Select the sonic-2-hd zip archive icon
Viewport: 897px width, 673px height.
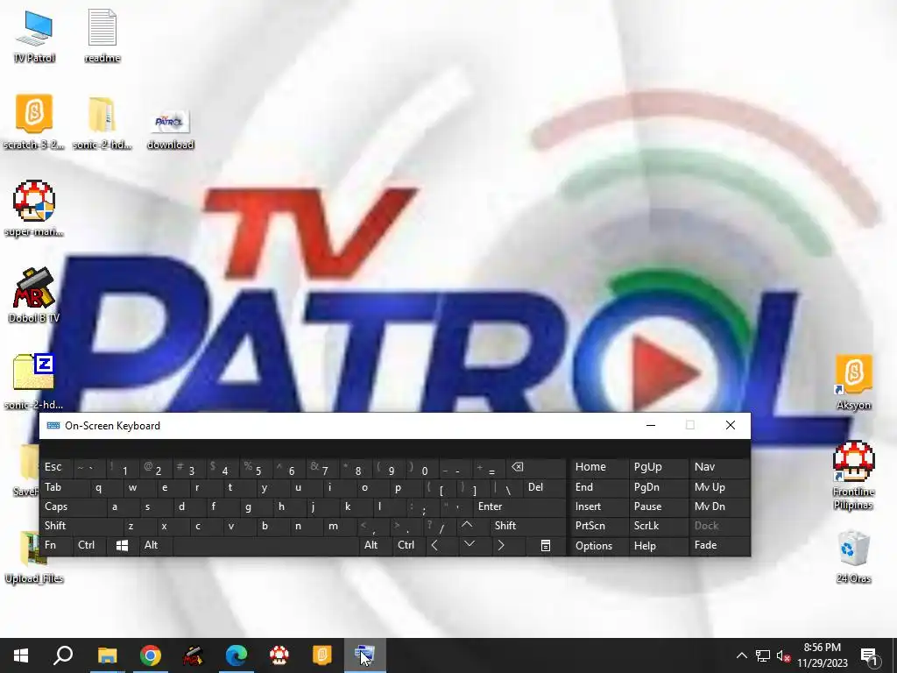pyautogui.click(x=34, y=382)
